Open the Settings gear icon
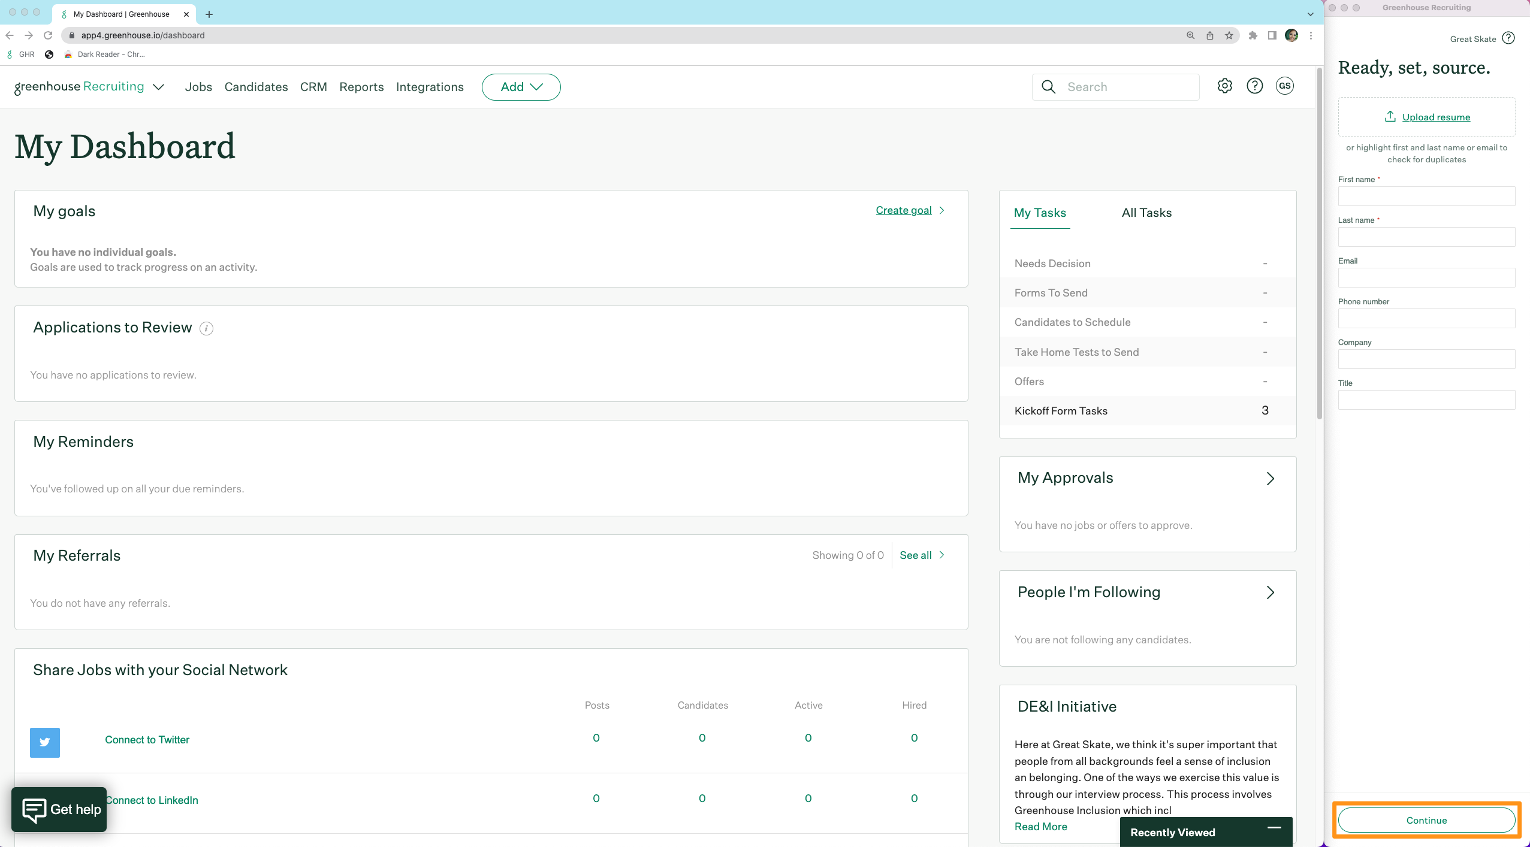The height and width of the screenshot is (847, 1530). 1224,87
